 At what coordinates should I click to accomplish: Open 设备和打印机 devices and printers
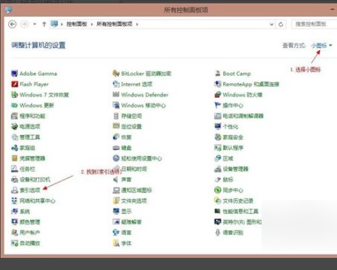31,180
